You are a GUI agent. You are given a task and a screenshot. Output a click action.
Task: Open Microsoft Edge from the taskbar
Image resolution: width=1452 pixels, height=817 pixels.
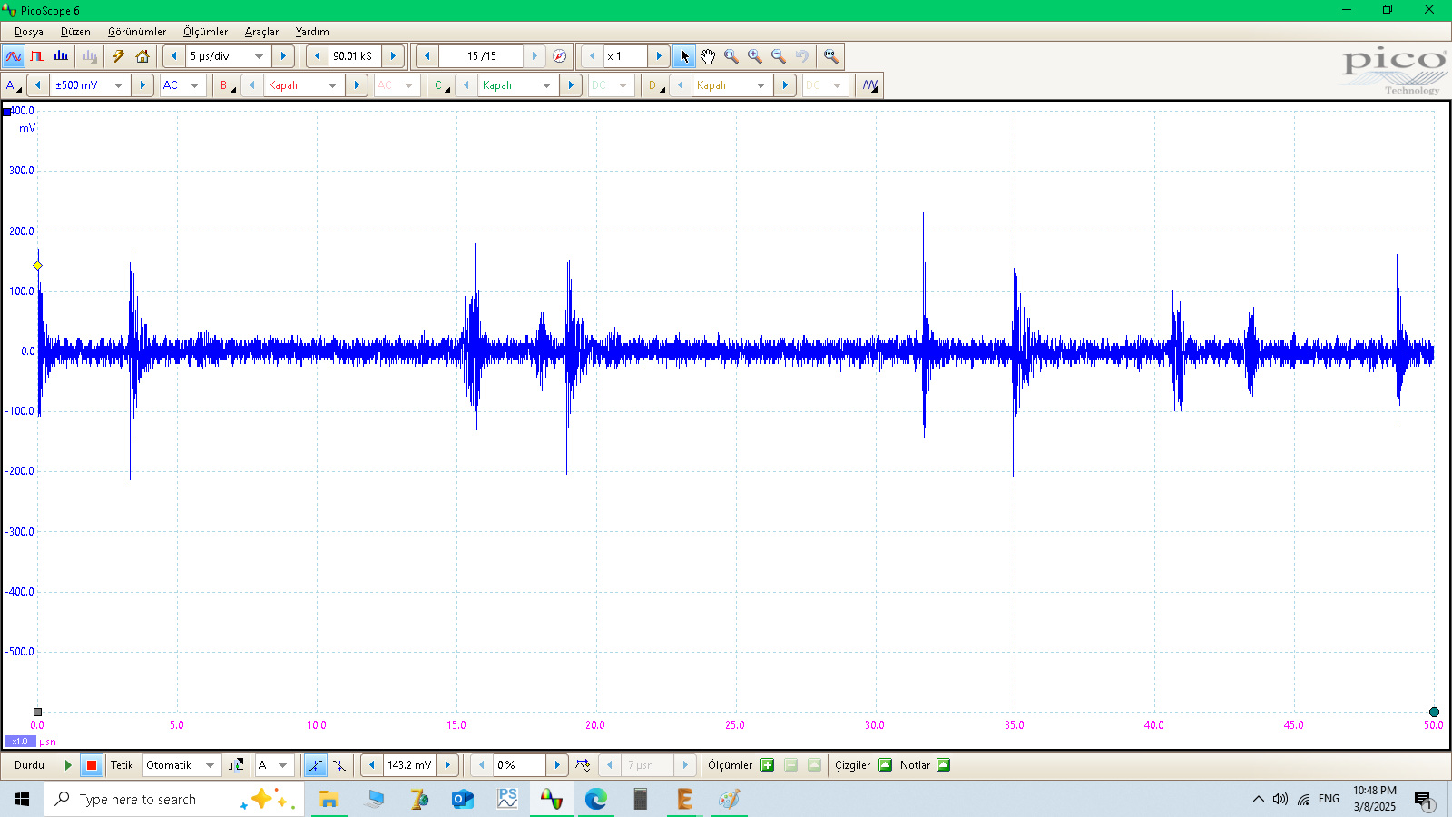click(596, 799)
